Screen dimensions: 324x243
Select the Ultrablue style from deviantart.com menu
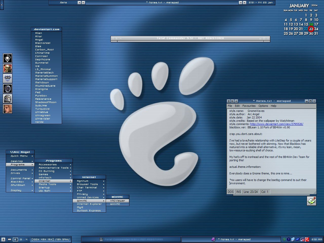click(46, 112)
